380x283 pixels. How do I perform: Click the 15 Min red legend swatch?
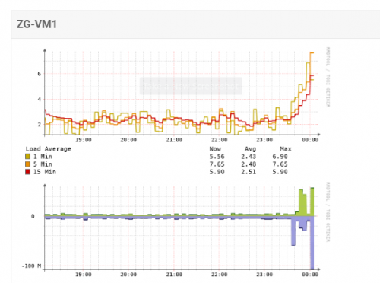pos(27,172)
